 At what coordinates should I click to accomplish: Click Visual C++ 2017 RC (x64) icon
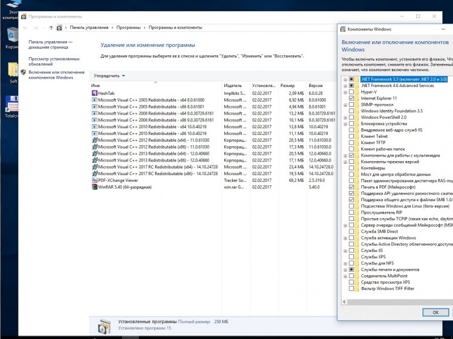[x=95, y=167]
